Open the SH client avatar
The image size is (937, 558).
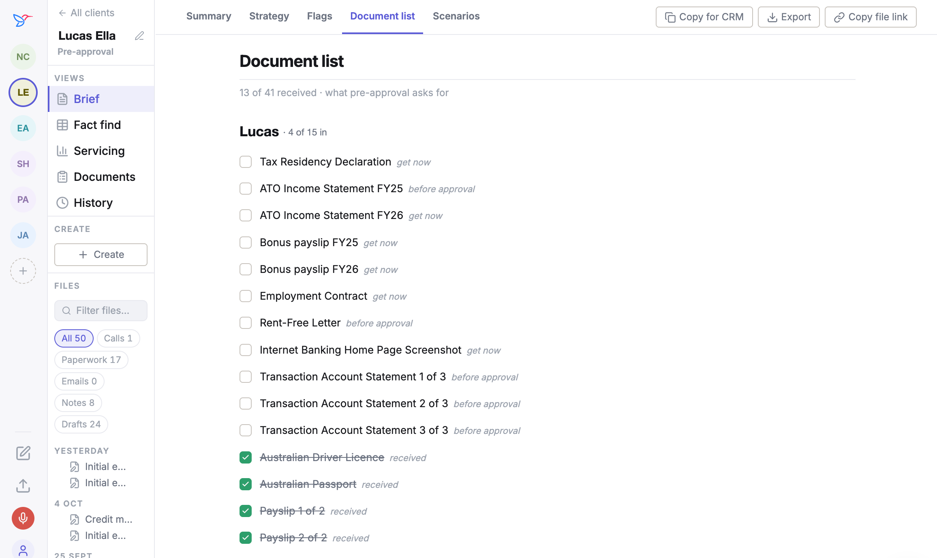(x=23, y=164)
